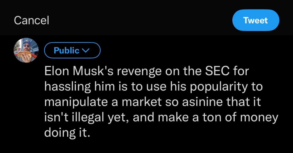The height and width of the screenshot is (153, 293).
Task: Tap Cancel to discard the tweet
Action: (x=31, y=21)
